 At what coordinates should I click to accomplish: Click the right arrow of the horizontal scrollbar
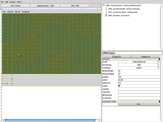pos(99,120)
